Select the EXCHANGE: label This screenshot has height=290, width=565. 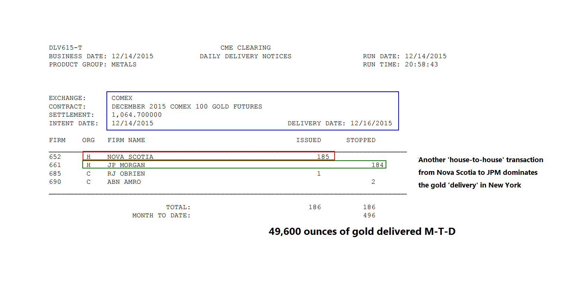coord(67,98)
